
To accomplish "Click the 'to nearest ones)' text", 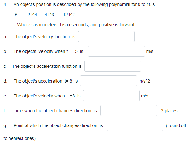I will [20, 138].
